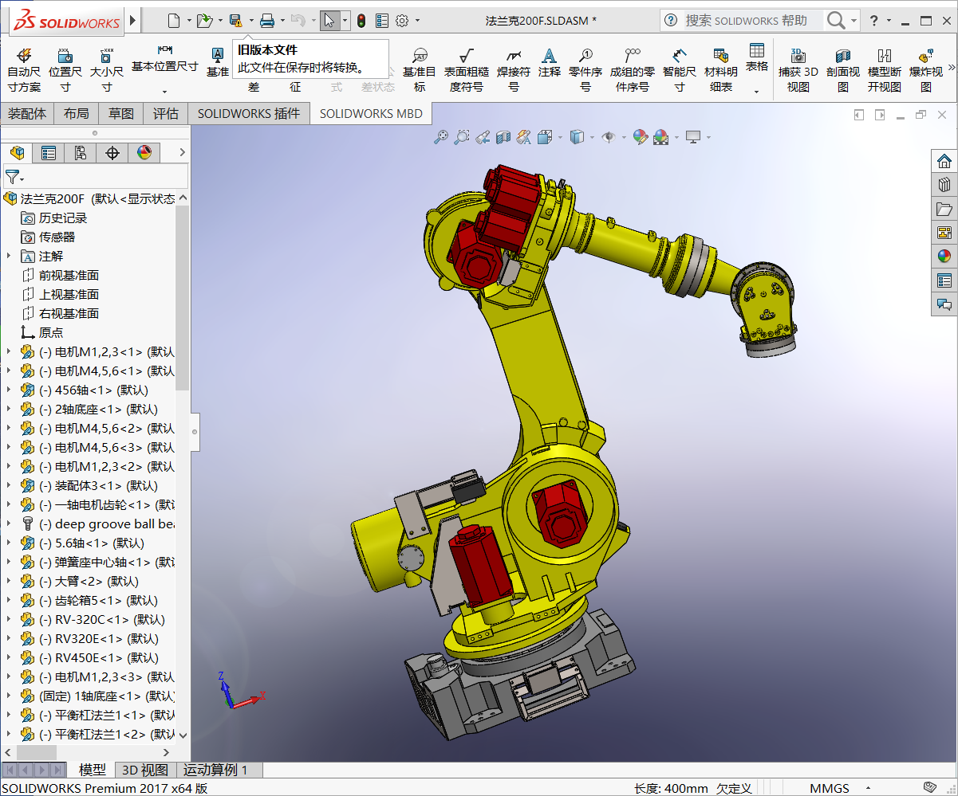958x796 pixels.
Task: Click 表面粗糙度符号 surface finish tool
Action: point(467,70)
